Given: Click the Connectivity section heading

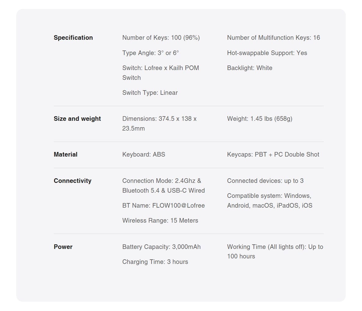Looking at the screenshot, I should coord(72,181).
